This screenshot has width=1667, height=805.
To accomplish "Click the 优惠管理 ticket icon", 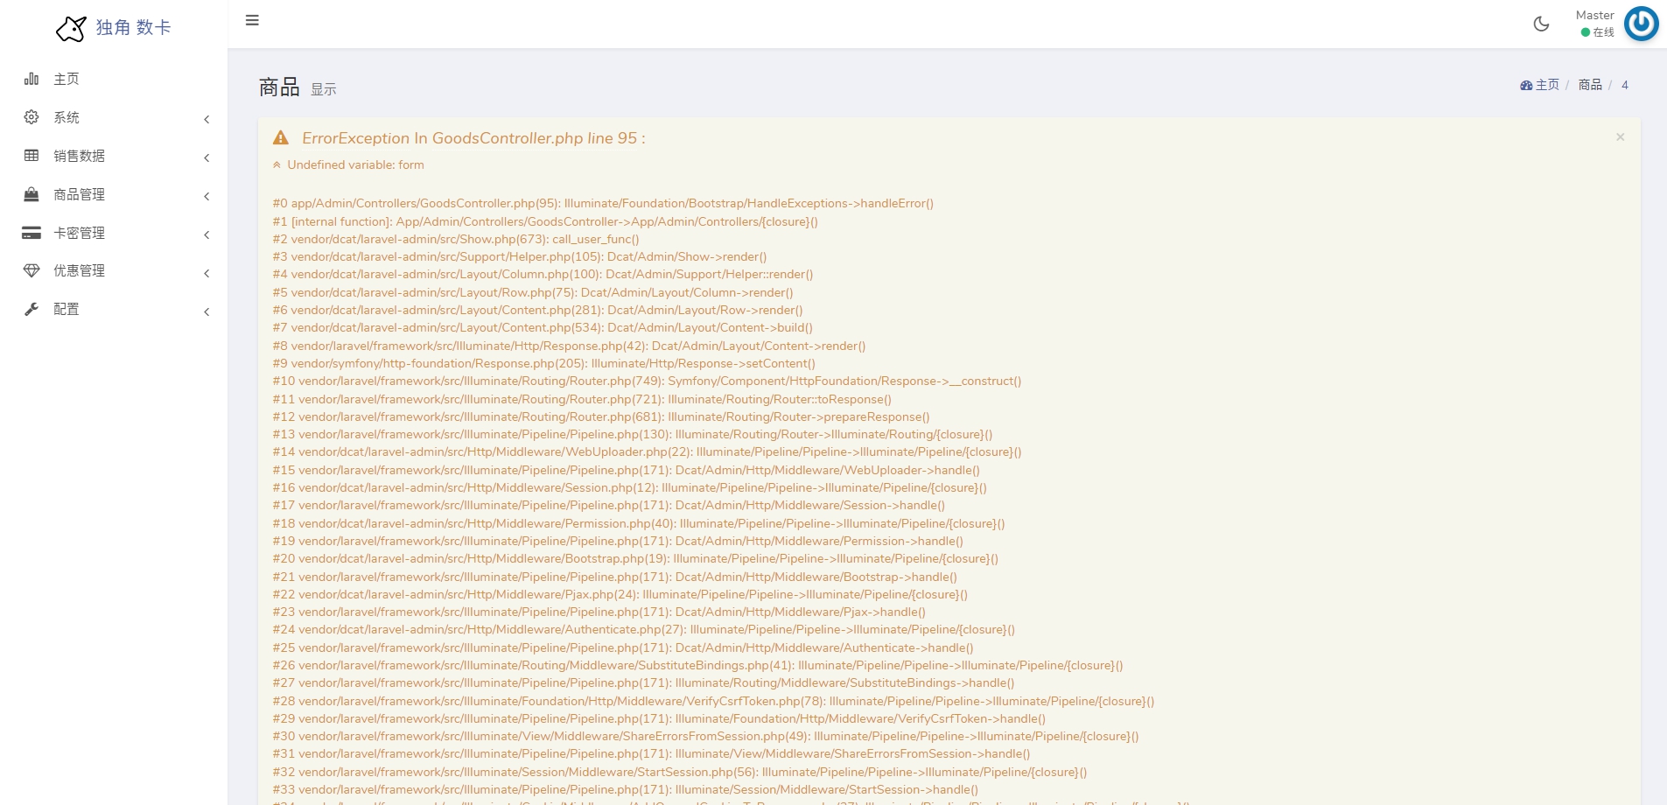I will pos(32,270).
